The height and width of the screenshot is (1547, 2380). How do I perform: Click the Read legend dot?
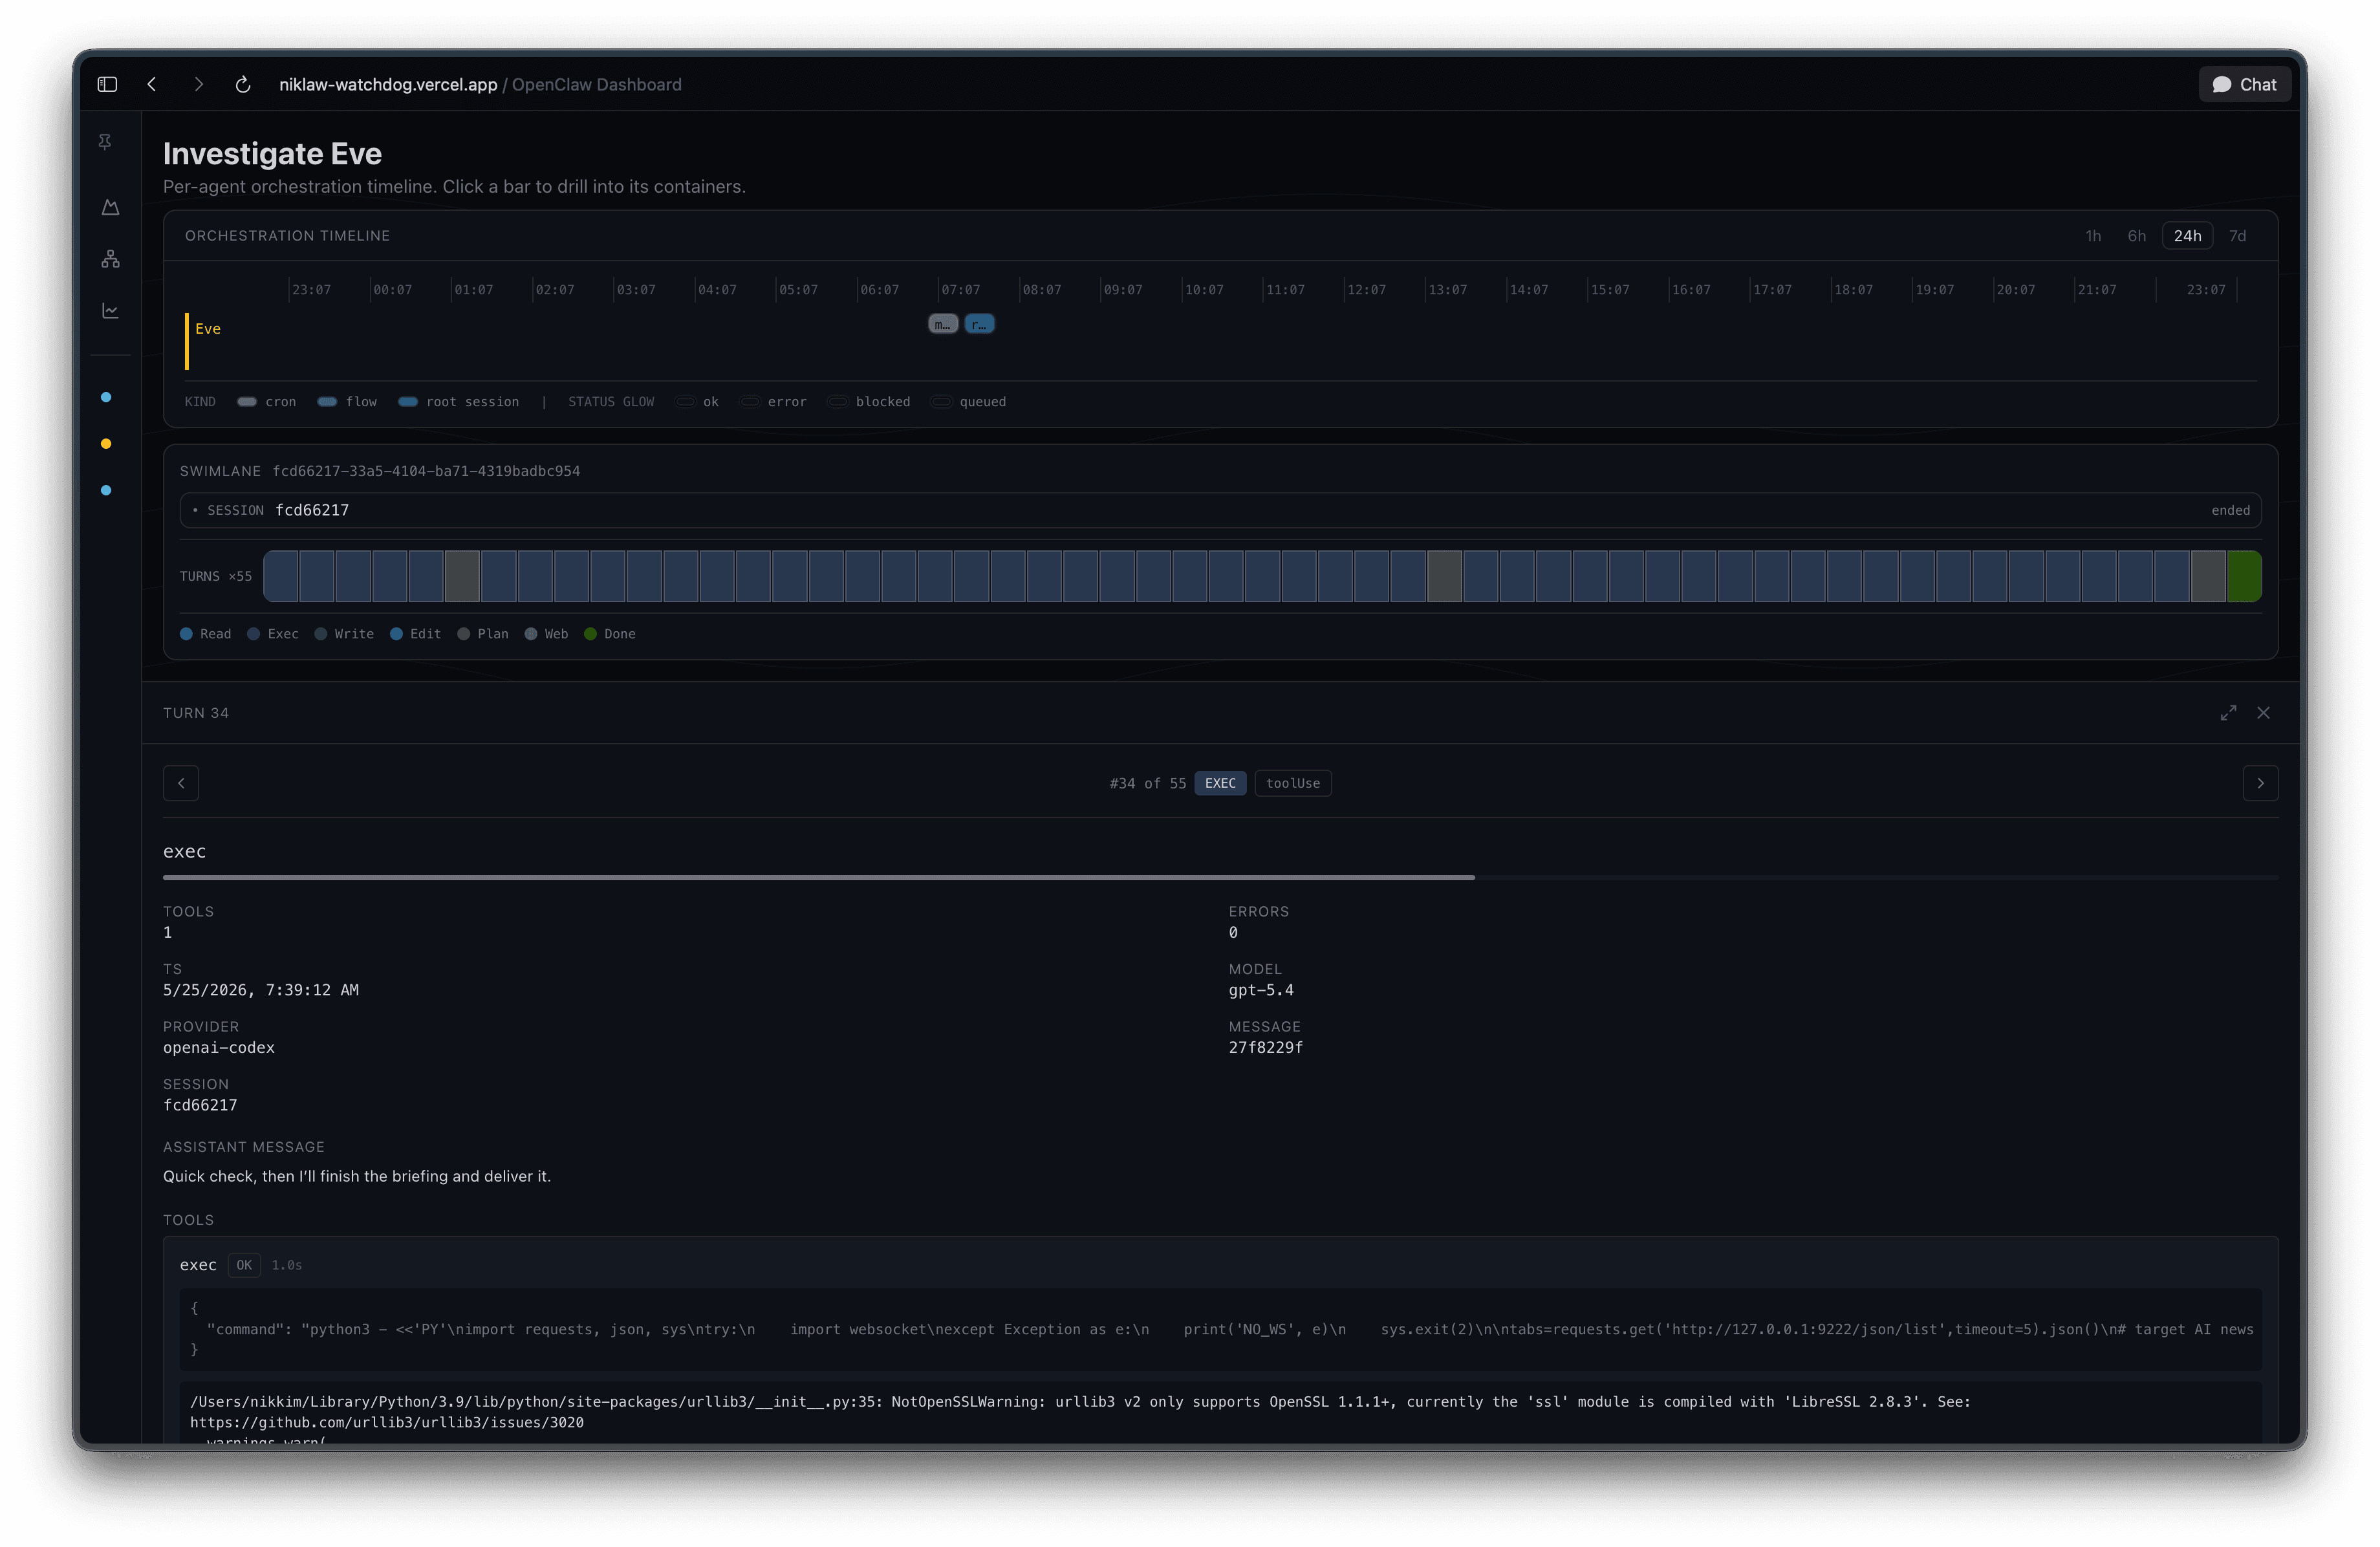tap(186, 634)
